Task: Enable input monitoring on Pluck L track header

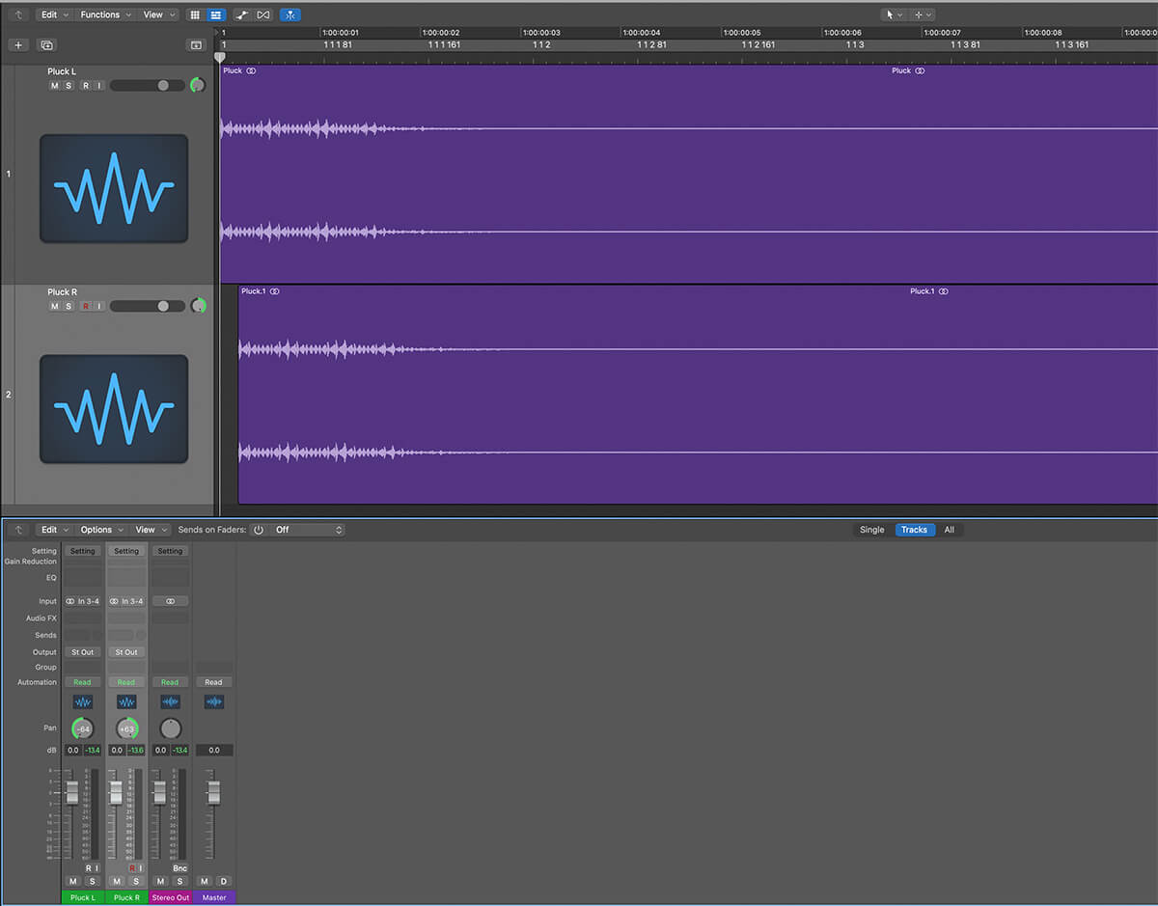Action: point(98,86)
